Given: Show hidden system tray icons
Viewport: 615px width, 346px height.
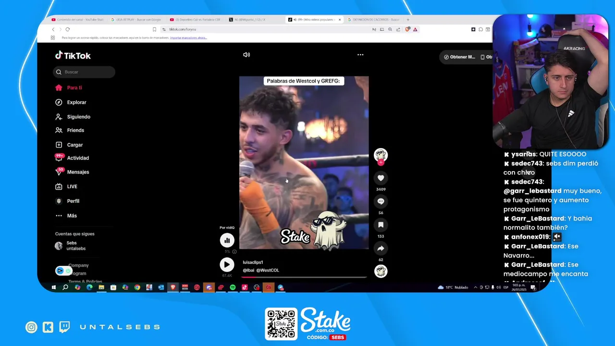Looking at the screenshot, I should tap(476, 287).
